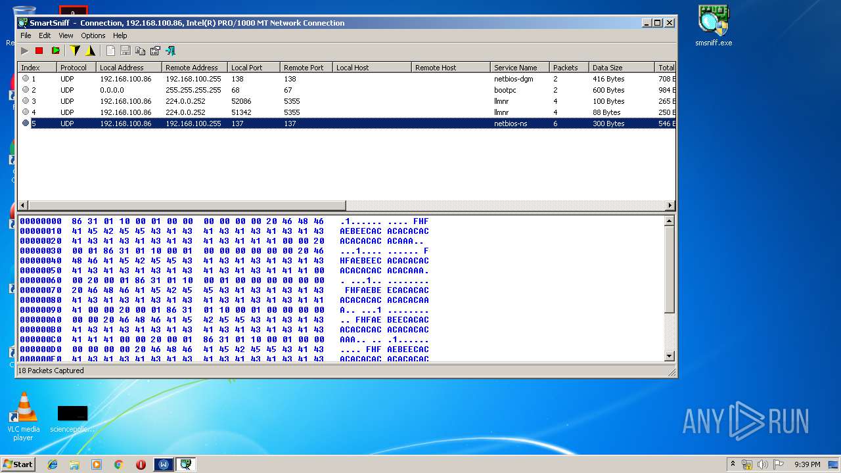The width and height of the screenshot is (841, 473).
Task: Launch Google Chrome from taskbar
Action: 119,464
